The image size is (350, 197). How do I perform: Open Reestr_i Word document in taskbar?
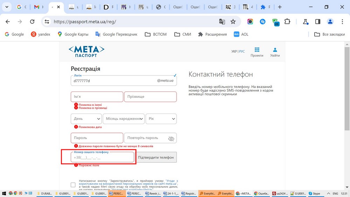(153, 193)
